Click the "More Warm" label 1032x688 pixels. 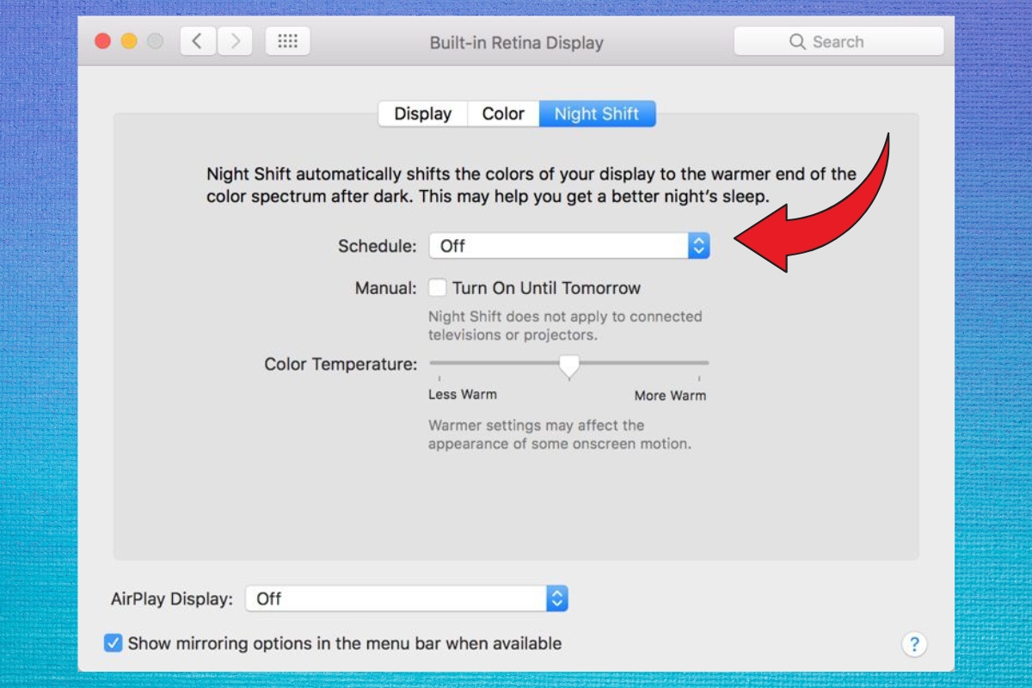(670, 396)
